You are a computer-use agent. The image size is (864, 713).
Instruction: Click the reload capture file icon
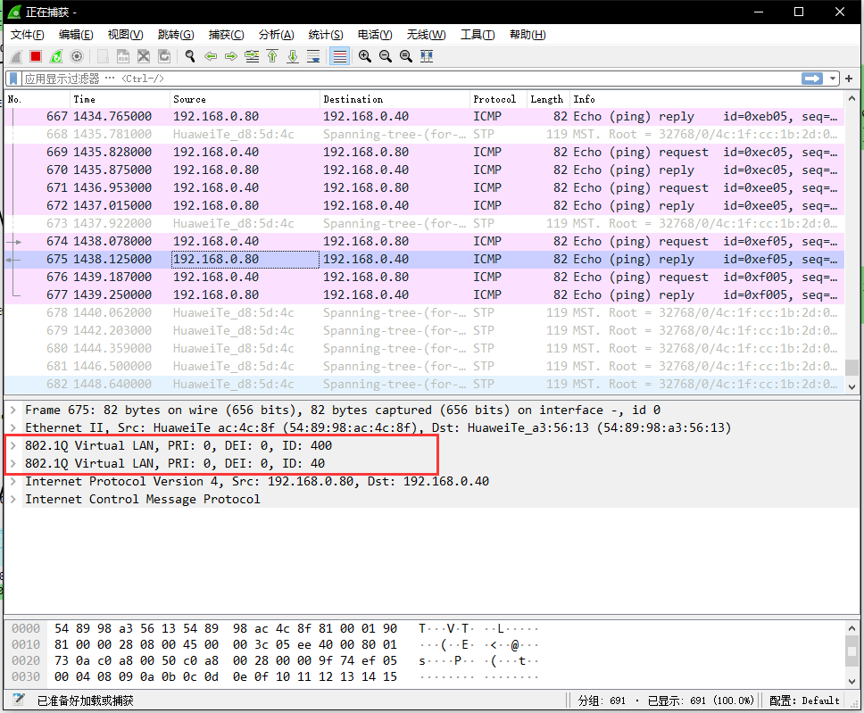click(x=164, y=56)
